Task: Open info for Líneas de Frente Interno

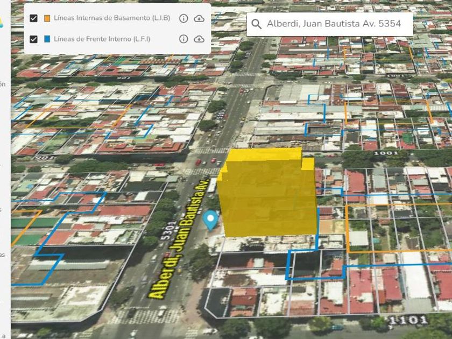Action: click(183, 39)
